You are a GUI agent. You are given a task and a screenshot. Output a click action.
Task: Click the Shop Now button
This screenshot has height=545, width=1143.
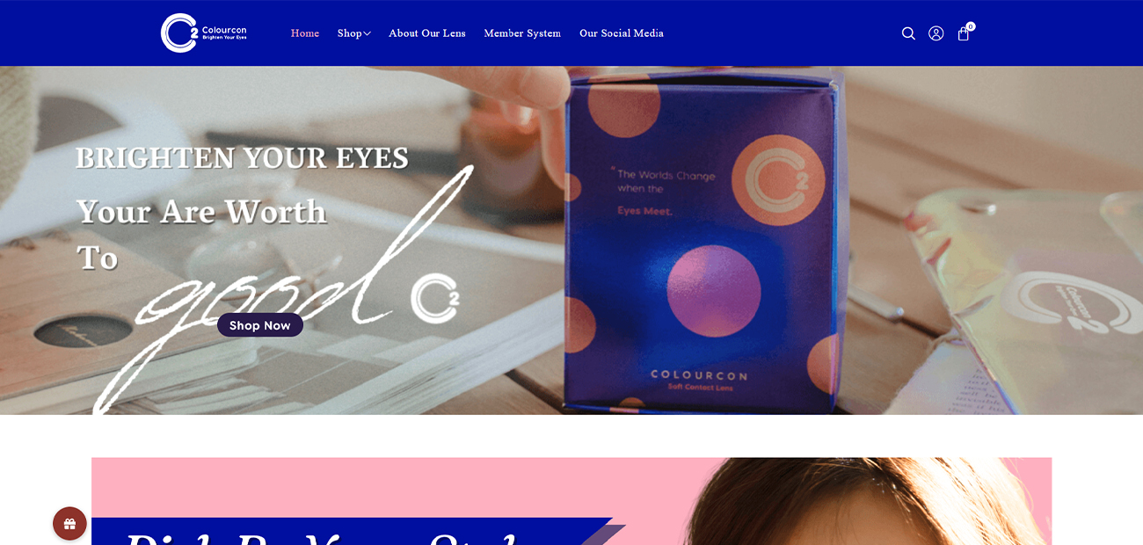pyautogui.click(x=260, y=325)
